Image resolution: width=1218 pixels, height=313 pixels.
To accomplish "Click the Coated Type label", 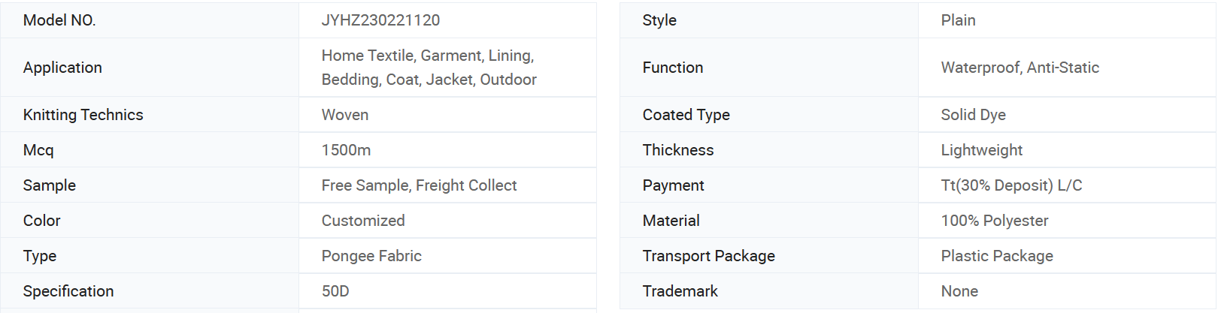I will (686, 115).
